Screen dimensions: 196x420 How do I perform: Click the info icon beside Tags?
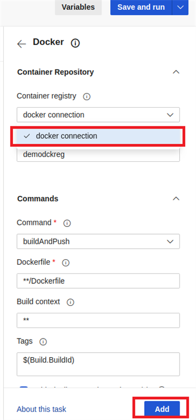coord(43,342)
